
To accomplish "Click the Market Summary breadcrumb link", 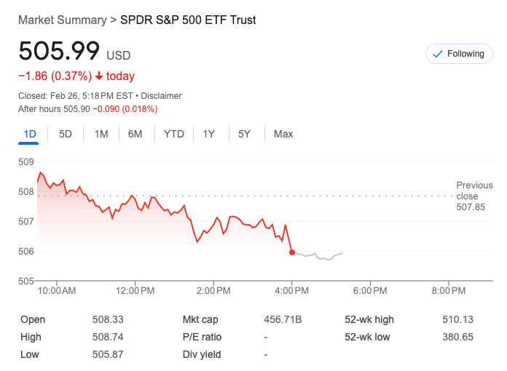I will coord(62,20).
